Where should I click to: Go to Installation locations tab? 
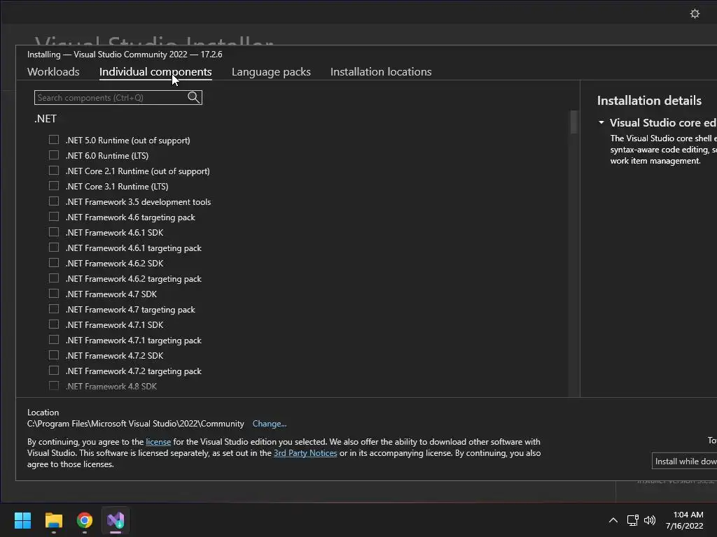tap(381, 72)
